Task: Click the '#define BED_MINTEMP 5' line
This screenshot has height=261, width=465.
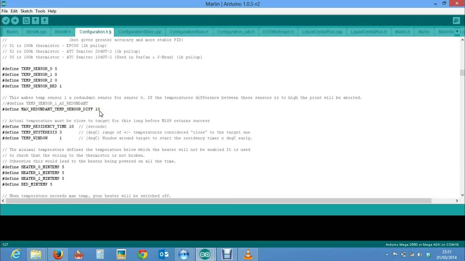Action: [x=28, y=185]
